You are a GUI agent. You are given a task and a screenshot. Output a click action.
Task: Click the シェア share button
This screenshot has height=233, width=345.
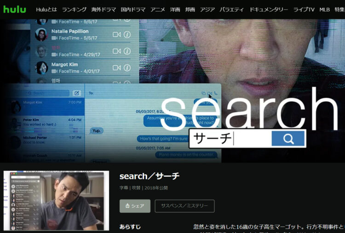(x=135, y=206)
